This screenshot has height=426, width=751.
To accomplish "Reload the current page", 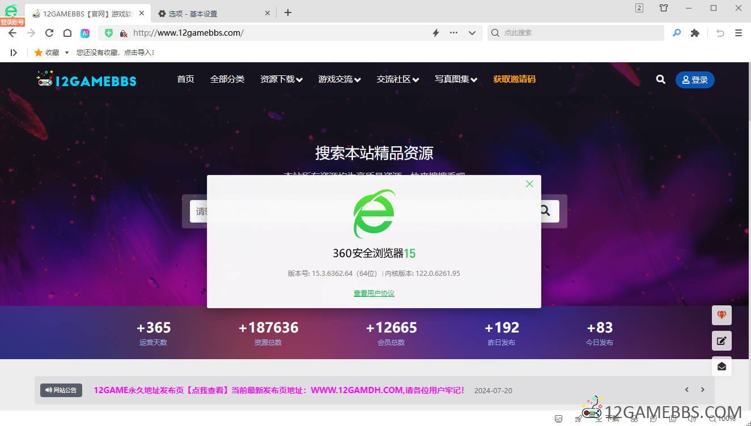I will (49, 33).
